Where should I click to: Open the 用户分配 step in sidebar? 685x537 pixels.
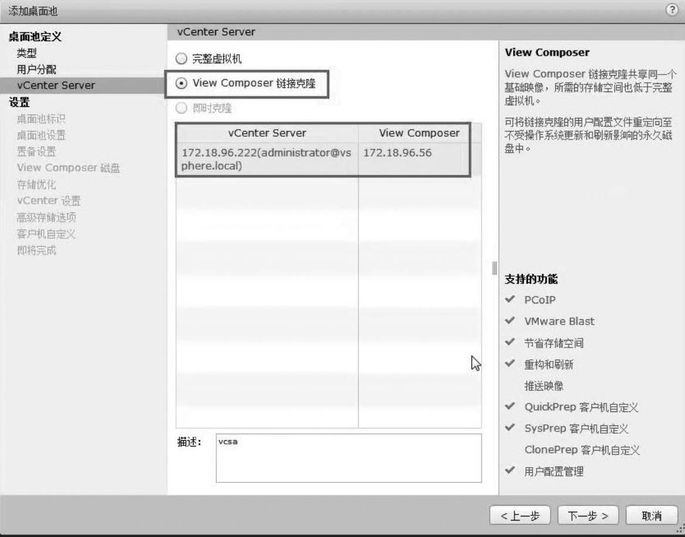click(x=37, y=69)
